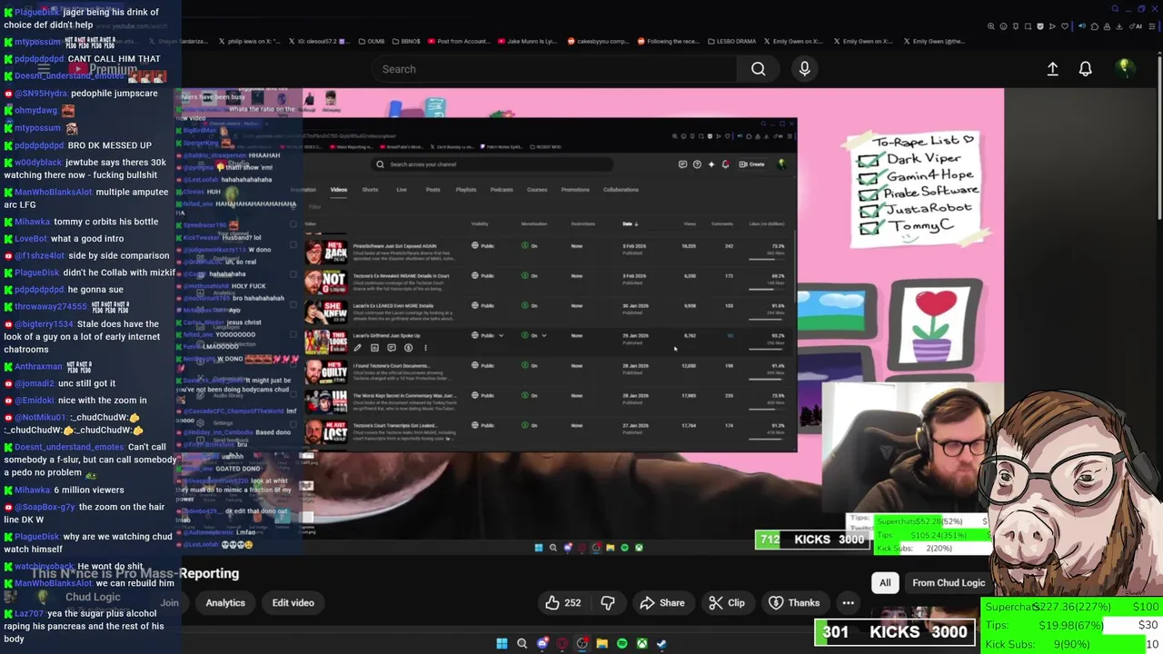Open the BBNO$ bookmarks folder
The height and width of the screenshot is (654, 1163).
pyautogui.click(x=405, y=41)
